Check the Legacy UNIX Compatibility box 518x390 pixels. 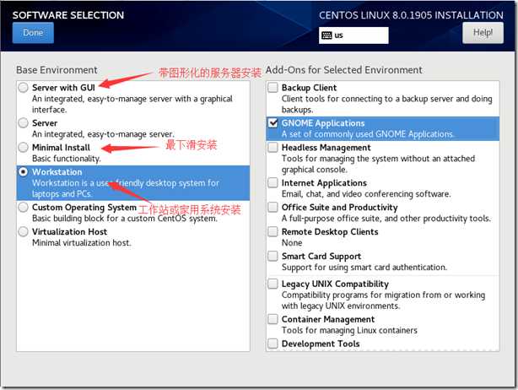(x=272, y=284)
